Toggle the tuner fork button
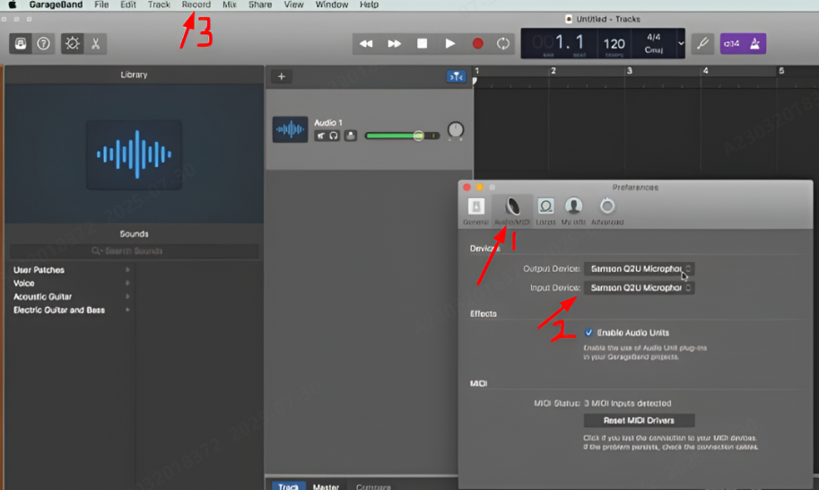 pos(702,44)
